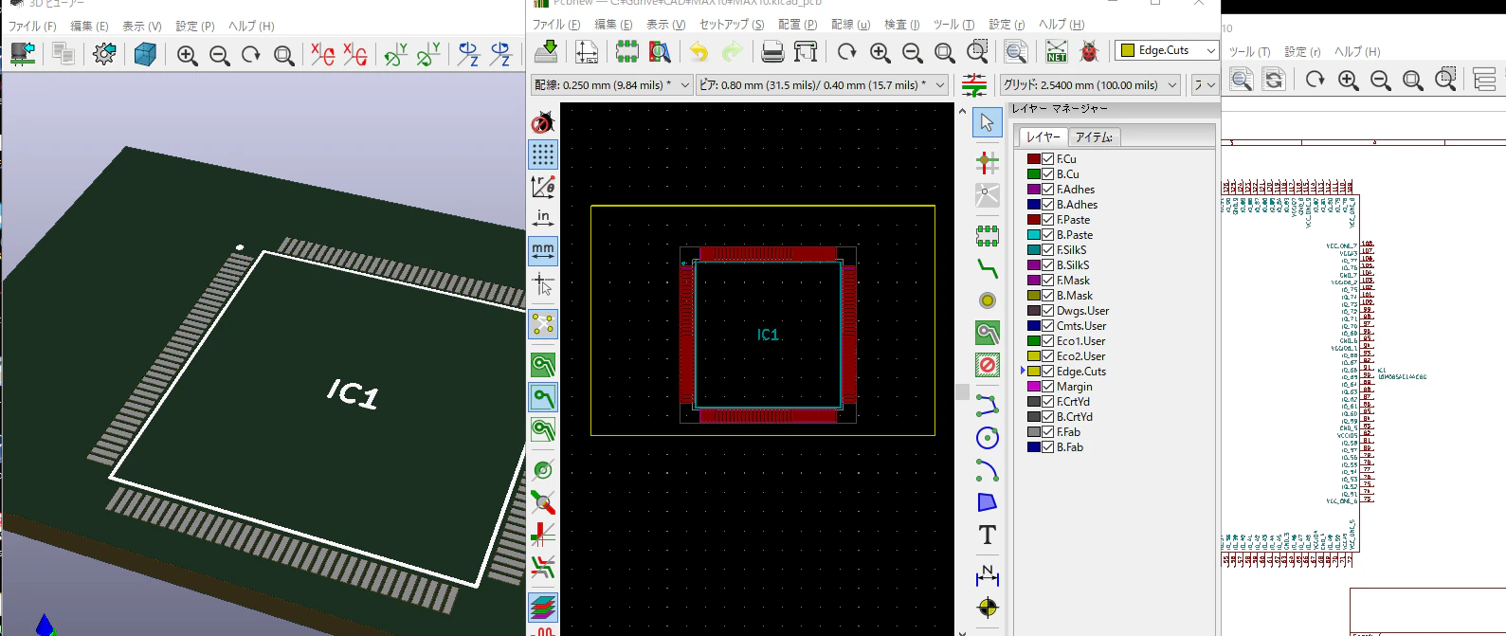Click the first red X-axis rotate icon

pyautogui.click(x=322, y=55)
